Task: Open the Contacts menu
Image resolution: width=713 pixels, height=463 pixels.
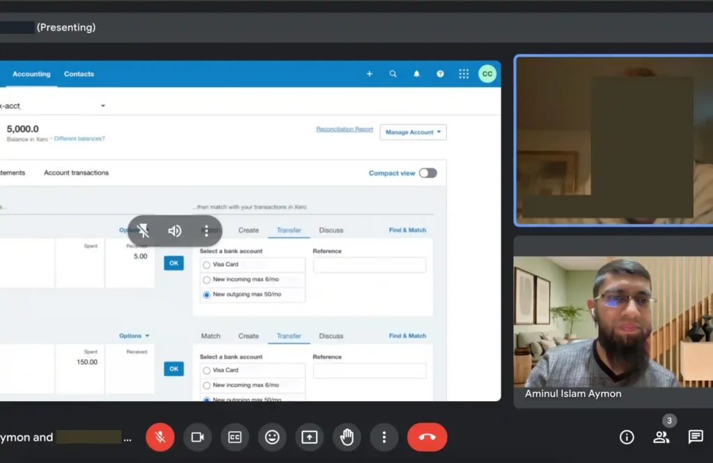Action: point(79,74)
